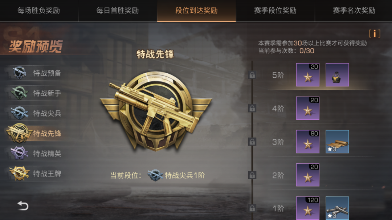Image resolution: width=392 pixels, height=220 pixels.
Task: Select the 80 star reward in 3阶
Action: pos(307,142)
